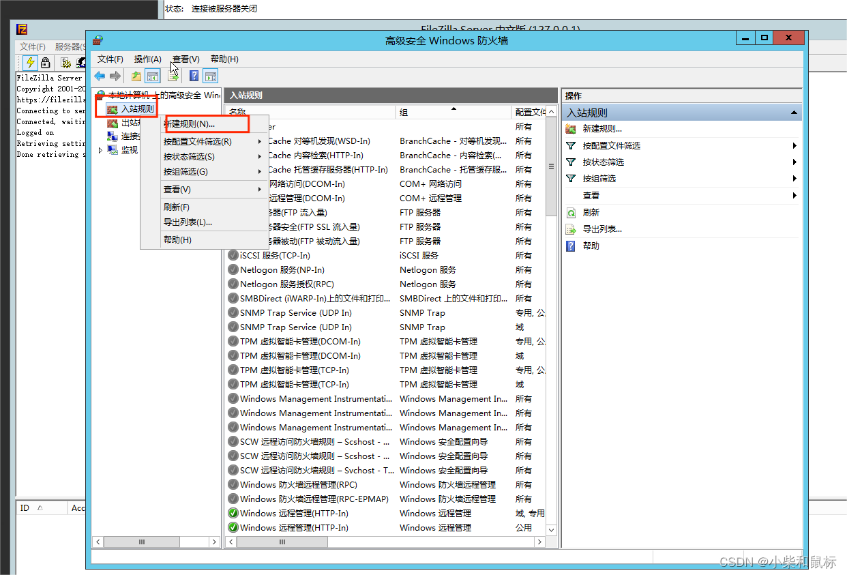Open 文件(F) menu in the FileZilla Server window
Viewport: 847px width, 575px height.
[x=33, y=47]
